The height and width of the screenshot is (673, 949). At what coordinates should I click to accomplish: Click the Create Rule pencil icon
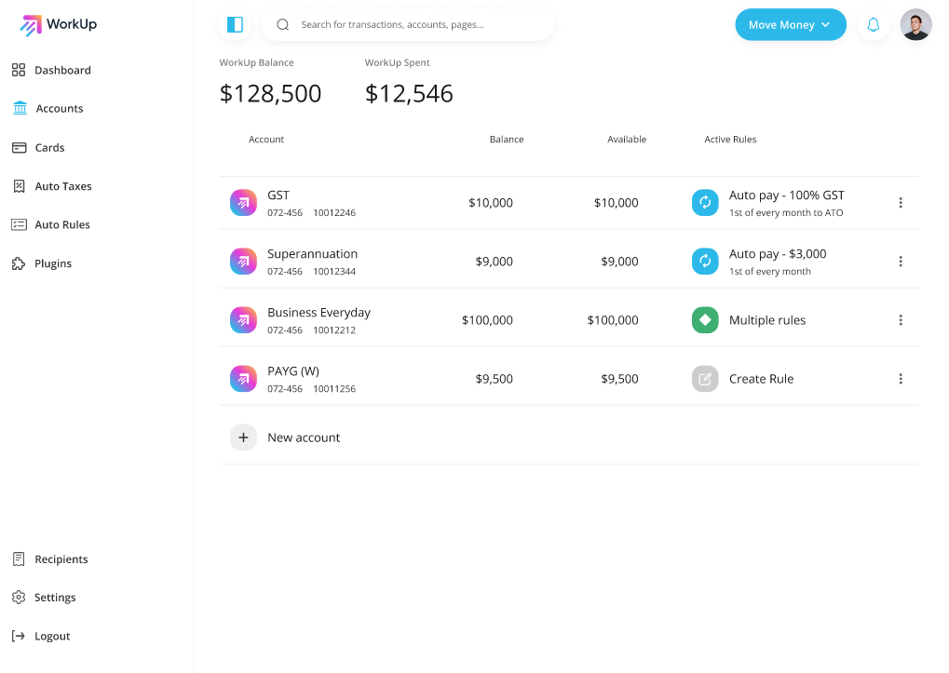coord(705,379)
